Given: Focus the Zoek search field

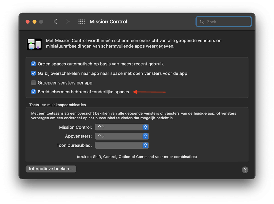Looking at the screenshot, I should pyautogui.click(x=224, y=22).
